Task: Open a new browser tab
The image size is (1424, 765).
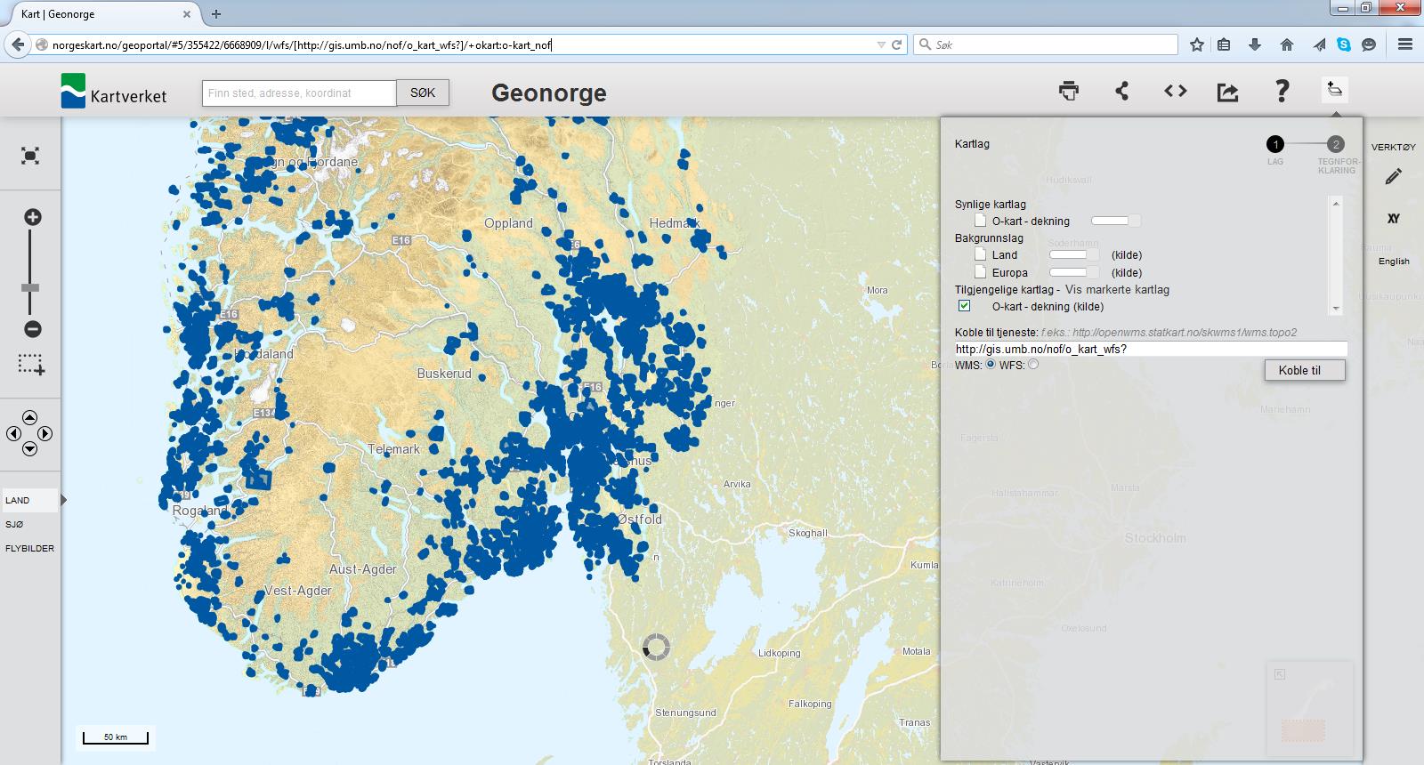Action: [x=216, y=14]
